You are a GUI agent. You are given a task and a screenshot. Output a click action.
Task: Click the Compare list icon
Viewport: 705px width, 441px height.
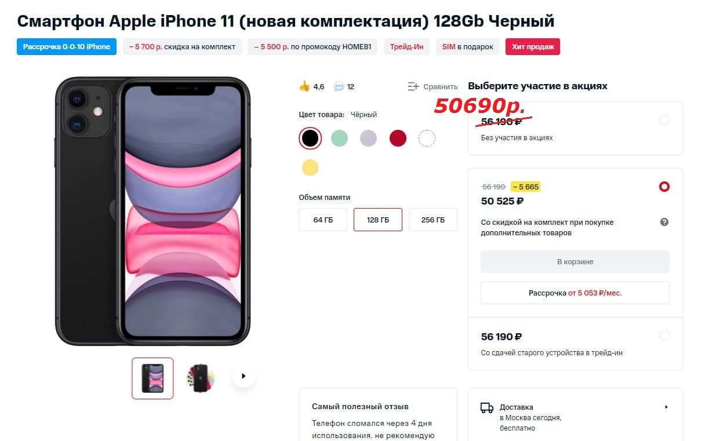[x=413, y=86]
